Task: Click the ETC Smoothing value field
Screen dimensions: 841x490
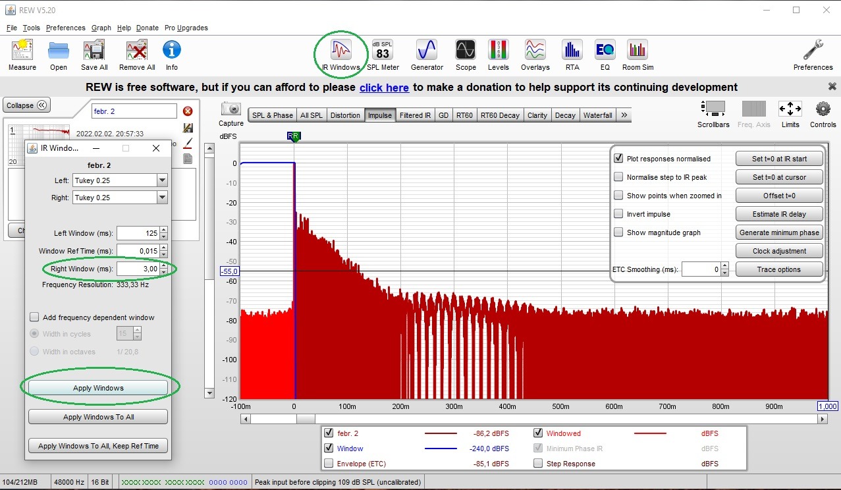Action: pyautogui.click(x=701, y=269)
